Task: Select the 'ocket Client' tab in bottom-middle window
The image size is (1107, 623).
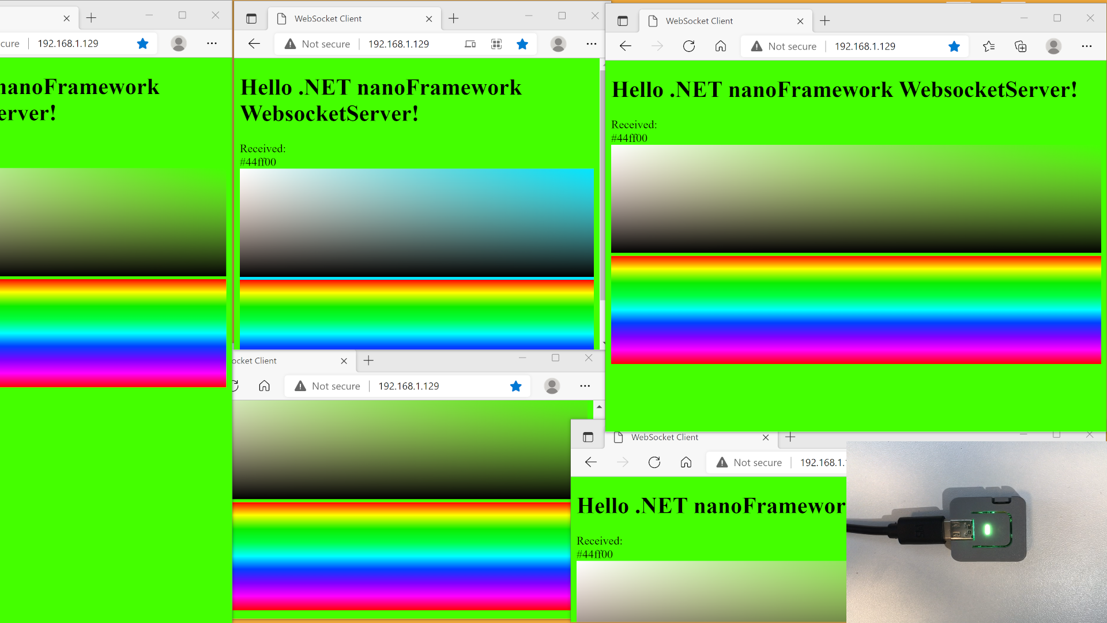Action: (x=294, y=361)
